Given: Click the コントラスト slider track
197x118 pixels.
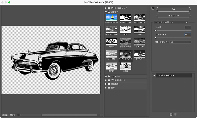Looking at the screenshot, I should (173, 38).
